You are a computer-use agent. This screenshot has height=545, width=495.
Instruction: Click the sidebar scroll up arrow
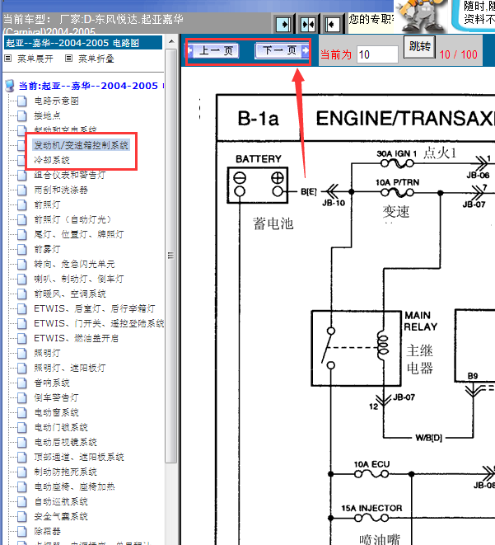tap(171, 42)
